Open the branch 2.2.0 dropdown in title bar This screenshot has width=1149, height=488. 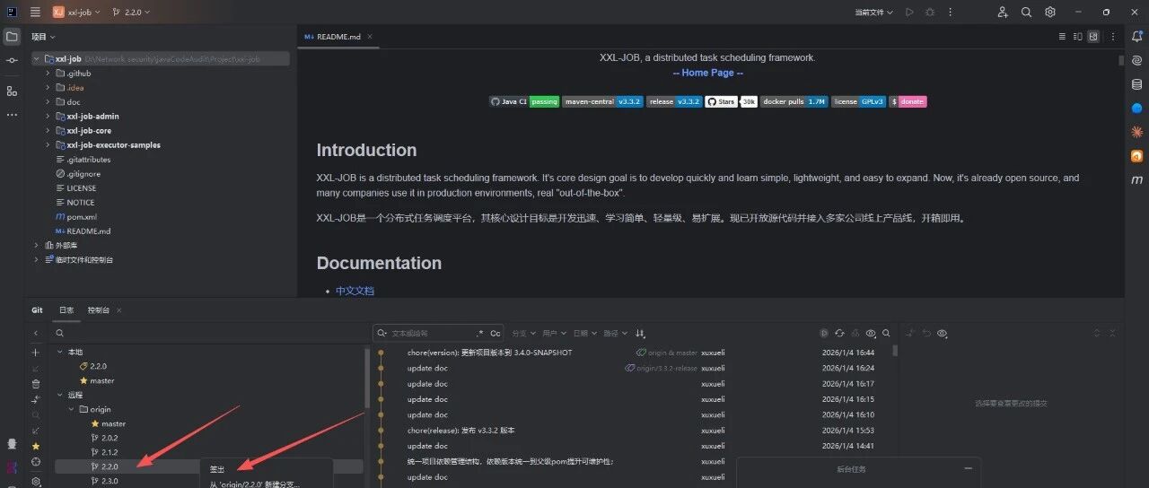(132, 13)
